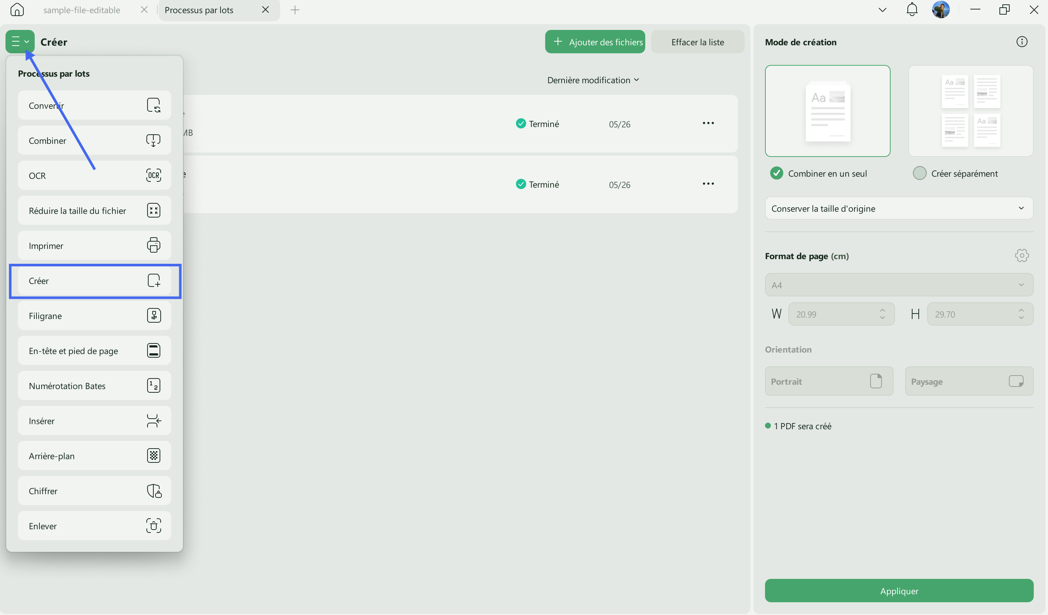This screenshot has height=615, width=1048.
Task: Click Effacer la liste button
Action: pyautogui.click(x=697, y=42)
